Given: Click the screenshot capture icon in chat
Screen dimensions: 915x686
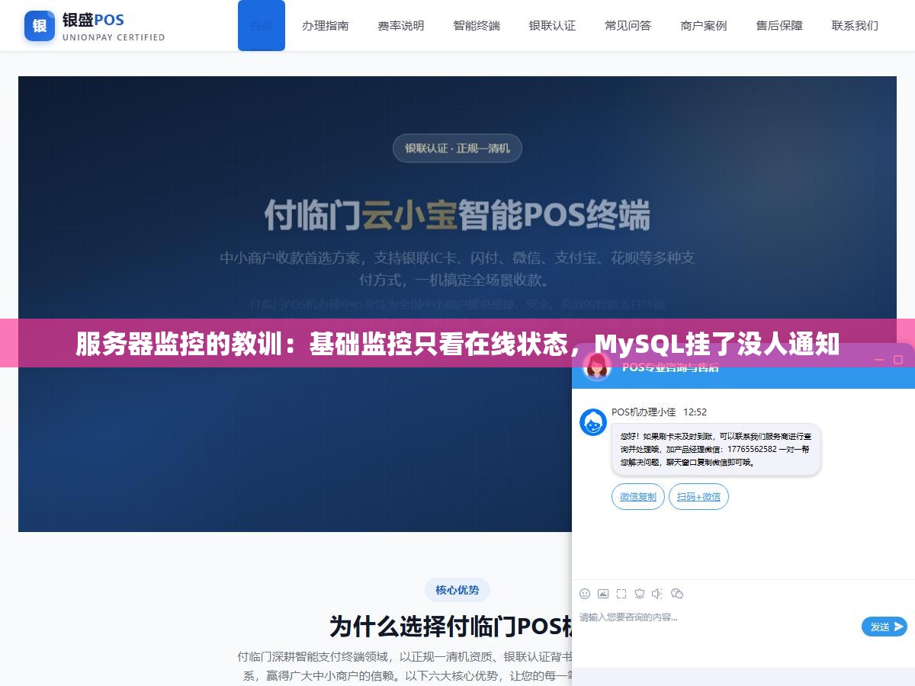Looking at the screenshot, I should pos(621,594).
